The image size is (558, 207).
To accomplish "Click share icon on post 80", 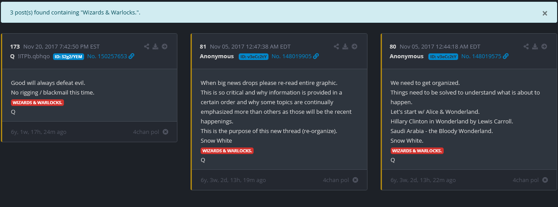I will click(x=526, y=46).
